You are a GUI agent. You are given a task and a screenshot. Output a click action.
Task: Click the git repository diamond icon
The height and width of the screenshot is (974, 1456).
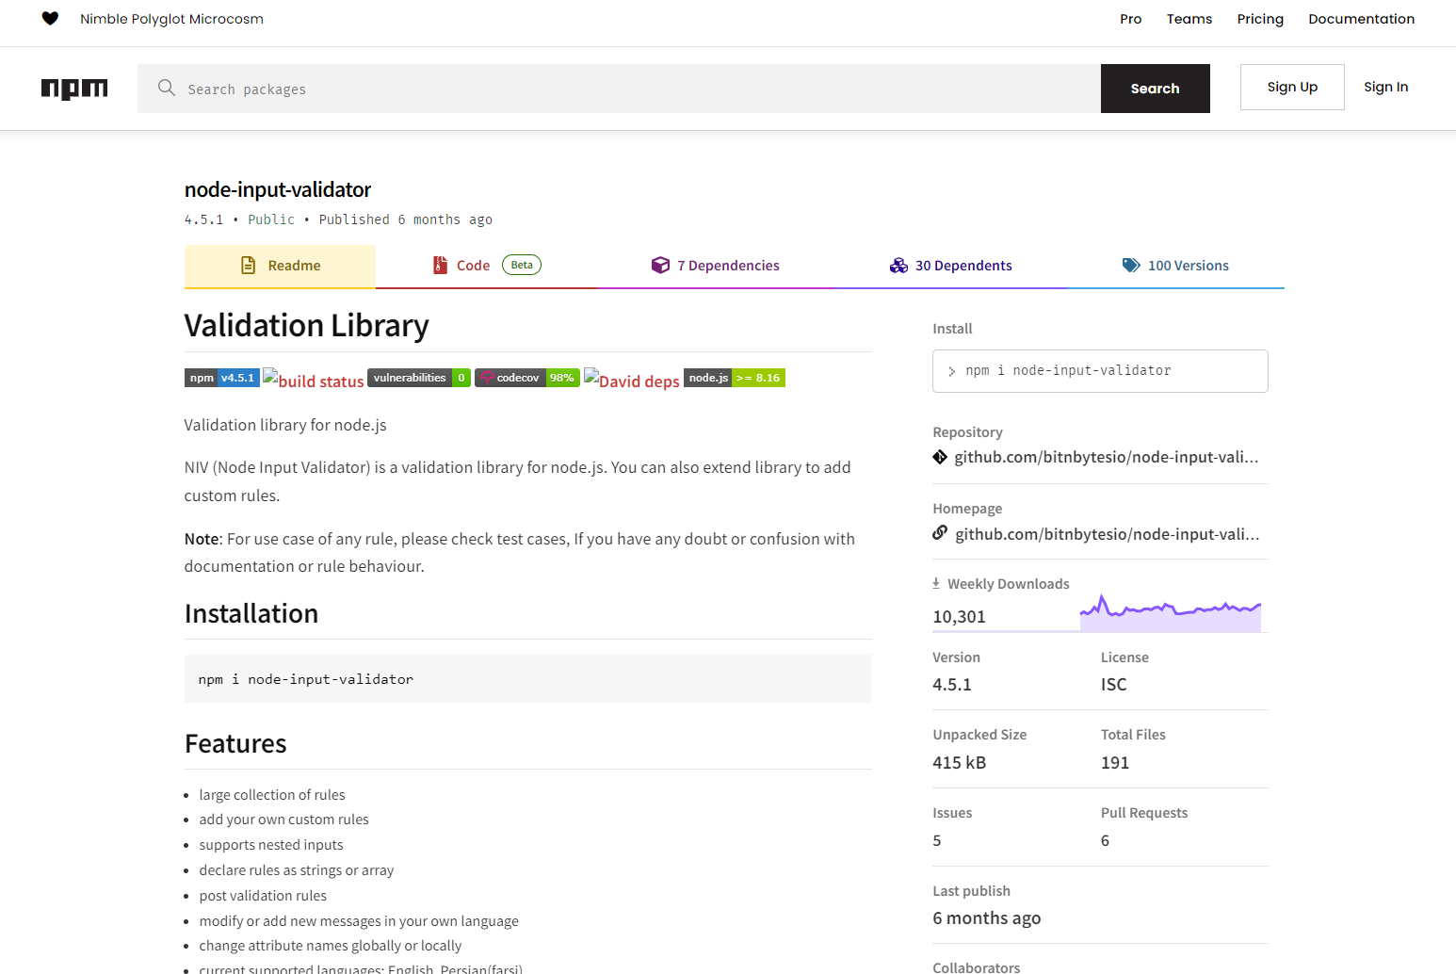(x=940, y=457)
